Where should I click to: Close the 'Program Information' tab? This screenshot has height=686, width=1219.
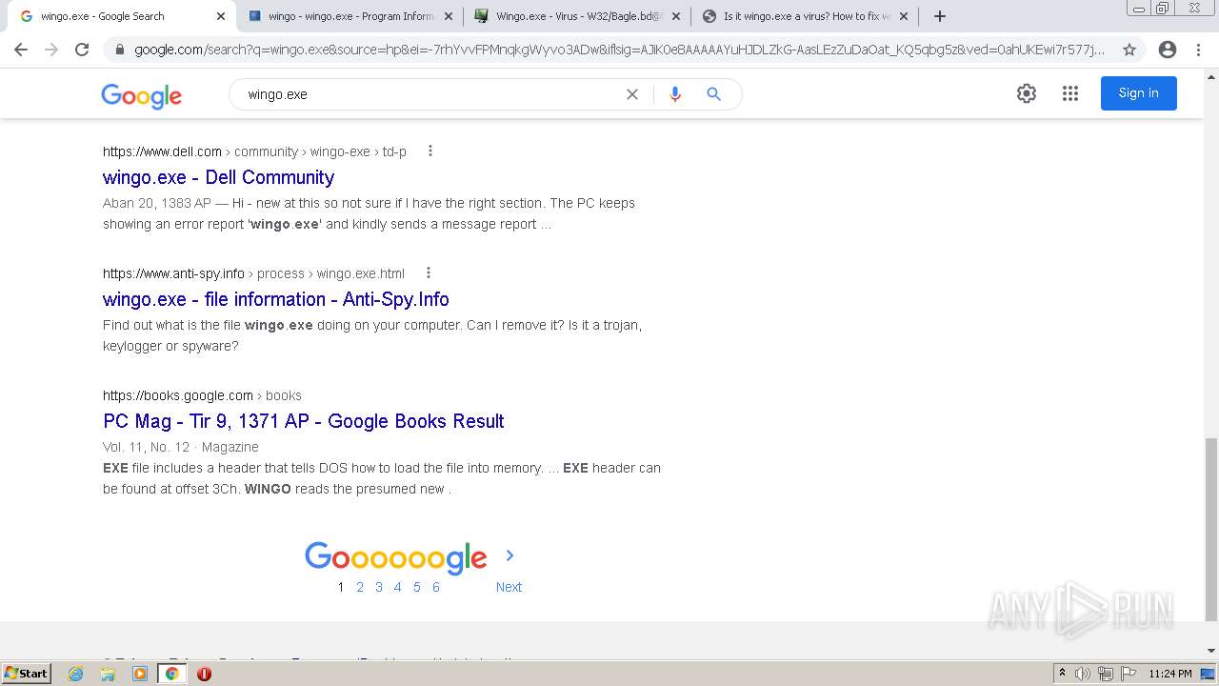[x=449, y=16]
